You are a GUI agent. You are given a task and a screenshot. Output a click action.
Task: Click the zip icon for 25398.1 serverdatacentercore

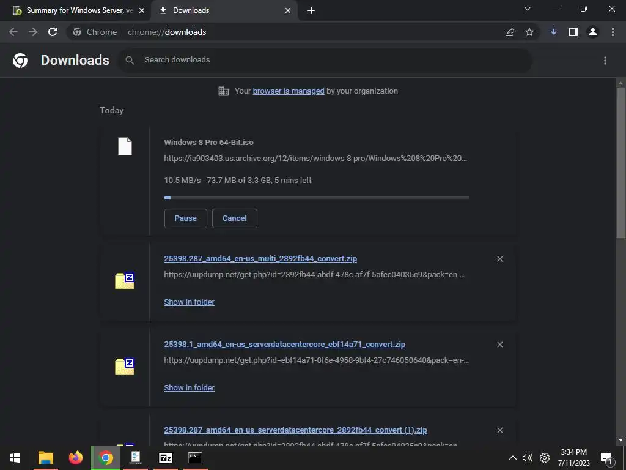point(125,366)
